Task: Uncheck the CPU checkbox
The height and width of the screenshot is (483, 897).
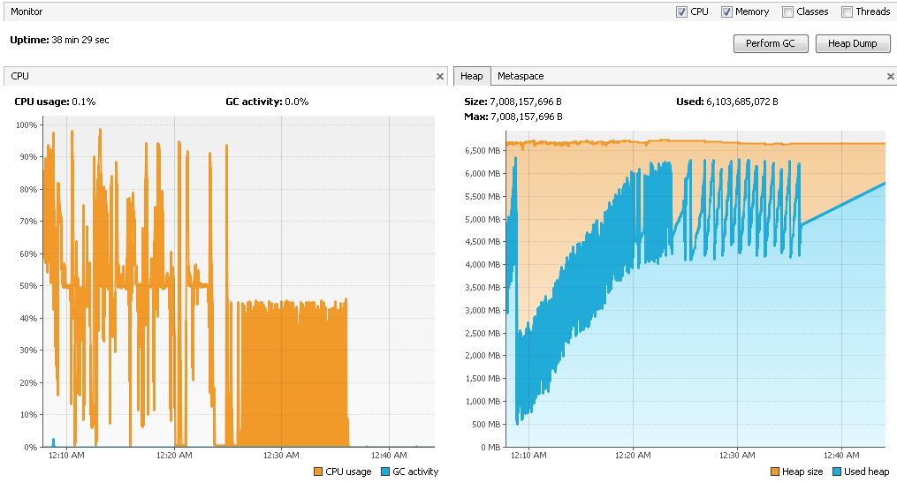Action: [x=681, y=12]
